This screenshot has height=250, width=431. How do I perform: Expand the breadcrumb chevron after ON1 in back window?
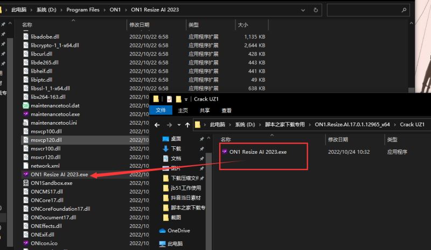126,10
